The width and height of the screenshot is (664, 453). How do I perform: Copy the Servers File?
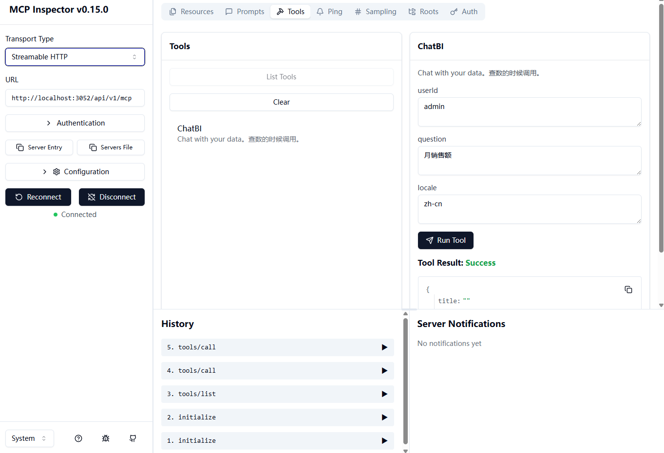[x=111, y=147]
